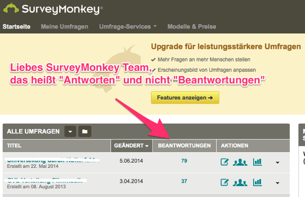Open the Umfrage-Services menu
Image resolution: width=305 pixels, height=197 pixels.
tap(128, 27)
